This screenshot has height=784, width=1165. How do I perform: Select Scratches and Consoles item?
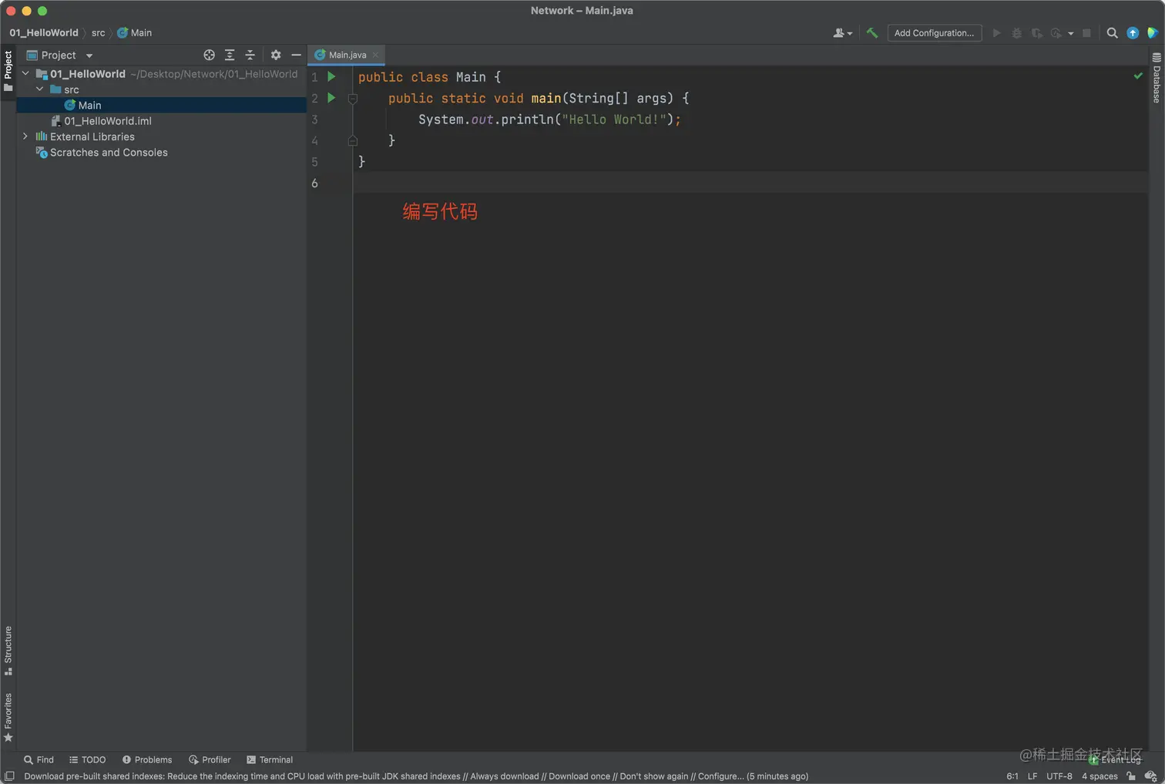[162, 153]
